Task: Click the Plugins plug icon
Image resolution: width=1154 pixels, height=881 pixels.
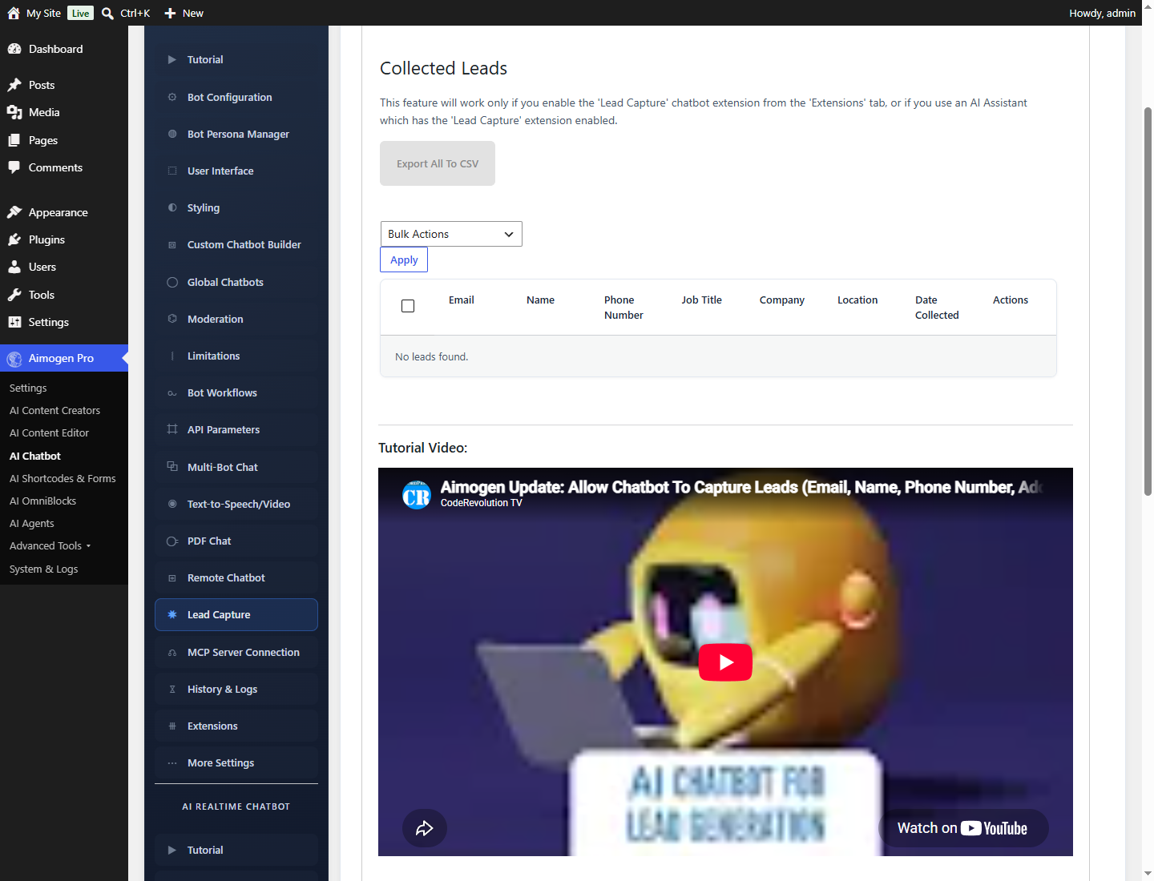Action: pos(14,239)
